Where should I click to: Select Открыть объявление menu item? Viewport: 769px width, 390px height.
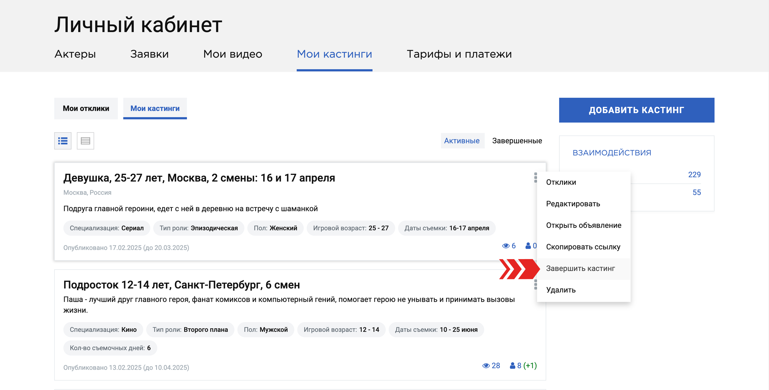[584, 225]
